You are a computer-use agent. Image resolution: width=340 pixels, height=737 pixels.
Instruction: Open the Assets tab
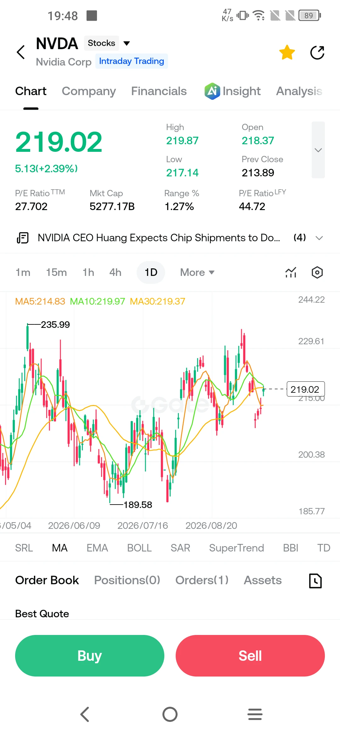pos(263,580)
